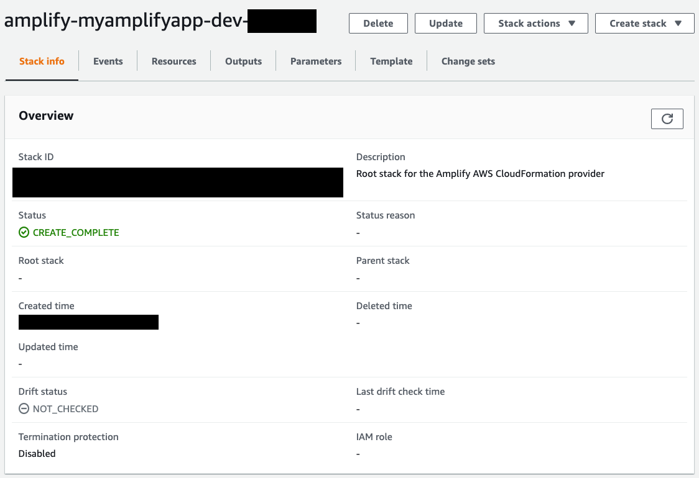The image size is (699, 478).
Task: Click the CREATE_COMPLETE status text
Action: click(x=76, y=233)
